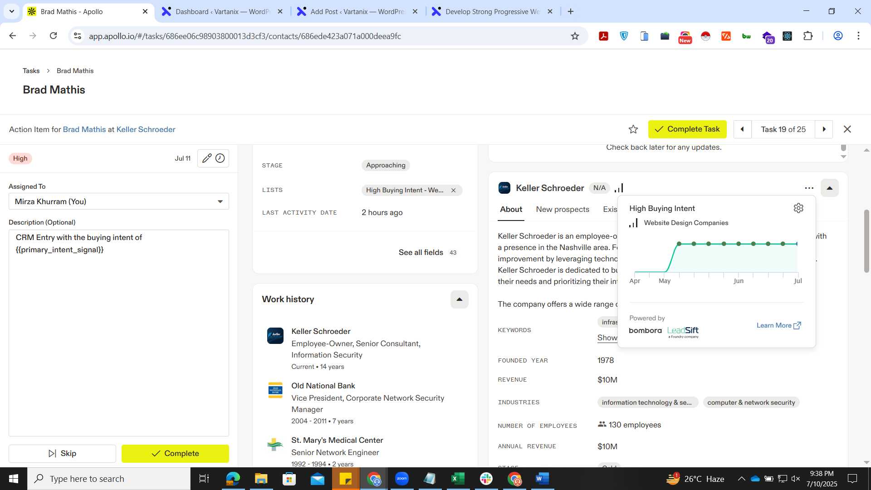Open Brad Mathis contact link

tap(84, 130)
